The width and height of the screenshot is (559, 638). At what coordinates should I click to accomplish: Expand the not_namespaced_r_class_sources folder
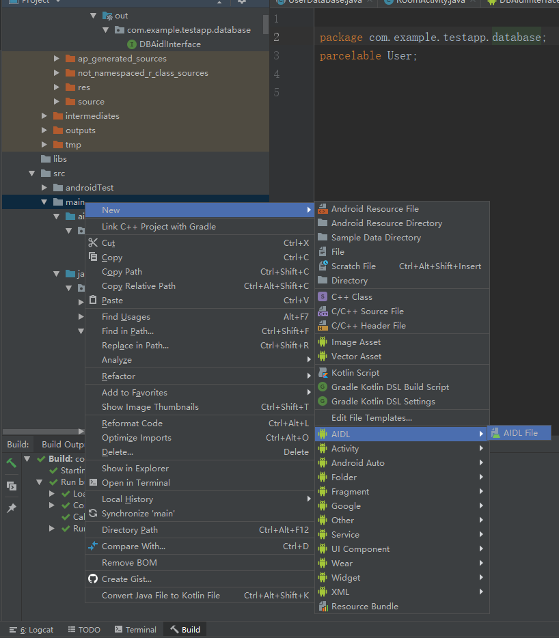pos(57,73)
